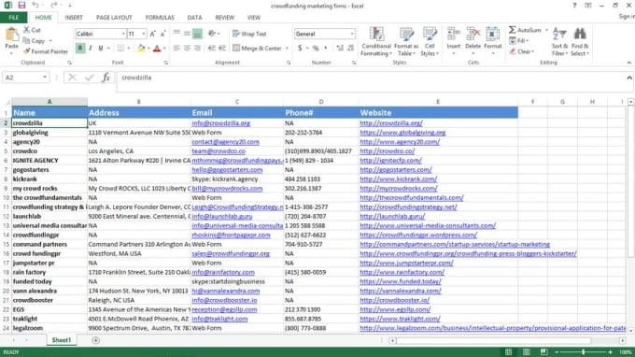Image resolution: width=635 pixels, height=357 pixels.
Task: Click the Name Box showing A2
Action: pyautogui.click(x=21, y=78)
